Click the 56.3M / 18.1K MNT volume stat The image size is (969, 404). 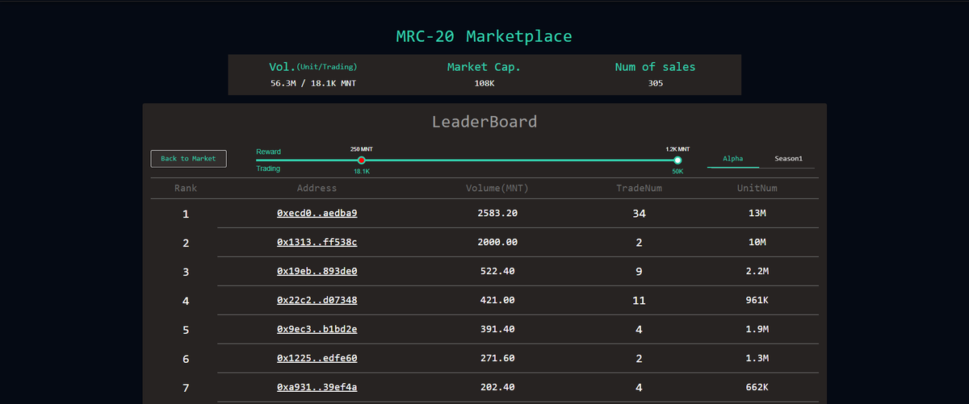click(313, 83)
